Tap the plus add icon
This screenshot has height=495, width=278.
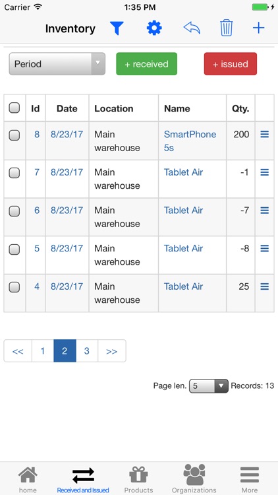258,28
